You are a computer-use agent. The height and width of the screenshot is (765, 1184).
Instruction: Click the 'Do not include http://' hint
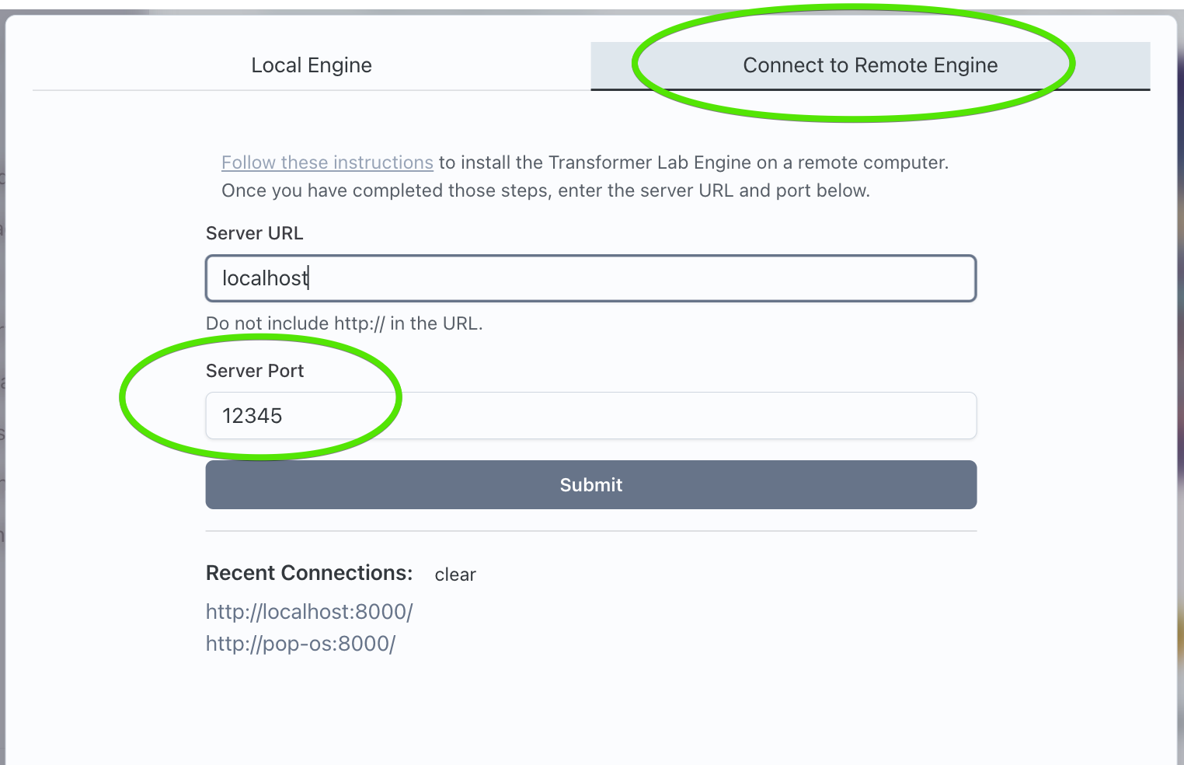(344, 323)
